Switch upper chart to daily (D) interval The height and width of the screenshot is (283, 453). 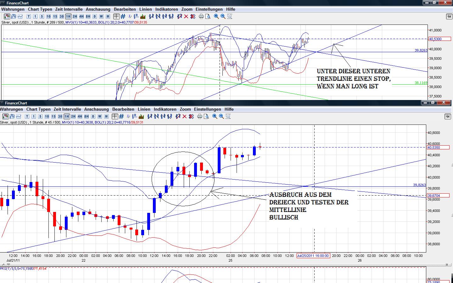(95, 16)
